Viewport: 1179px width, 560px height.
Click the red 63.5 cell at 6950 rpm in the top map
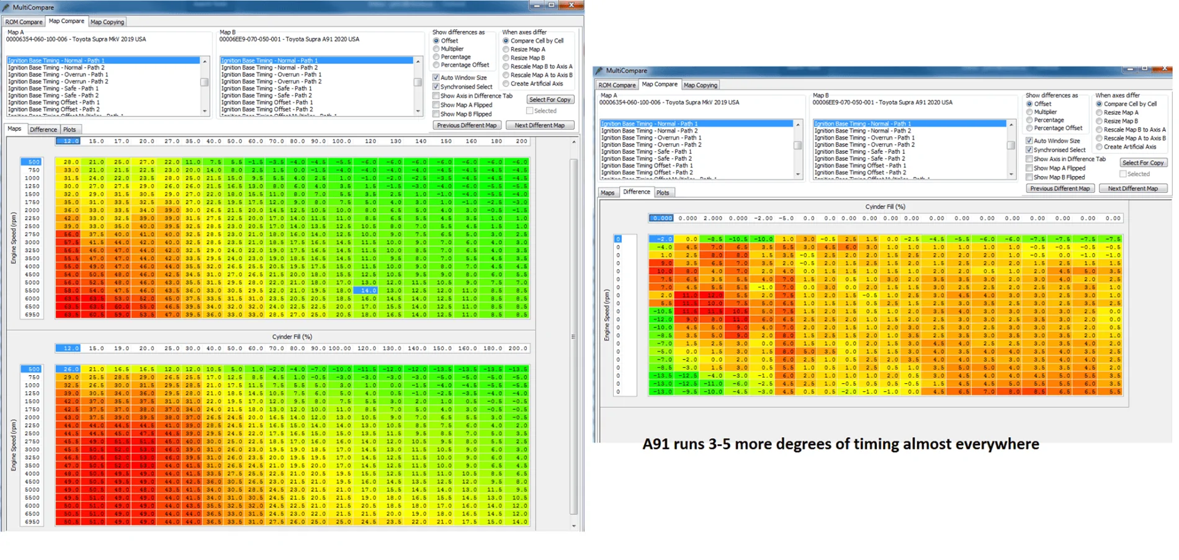pos(69,314)
